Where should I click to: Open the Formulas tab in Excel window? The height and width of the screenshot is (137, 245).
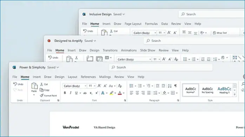(151, 24)
